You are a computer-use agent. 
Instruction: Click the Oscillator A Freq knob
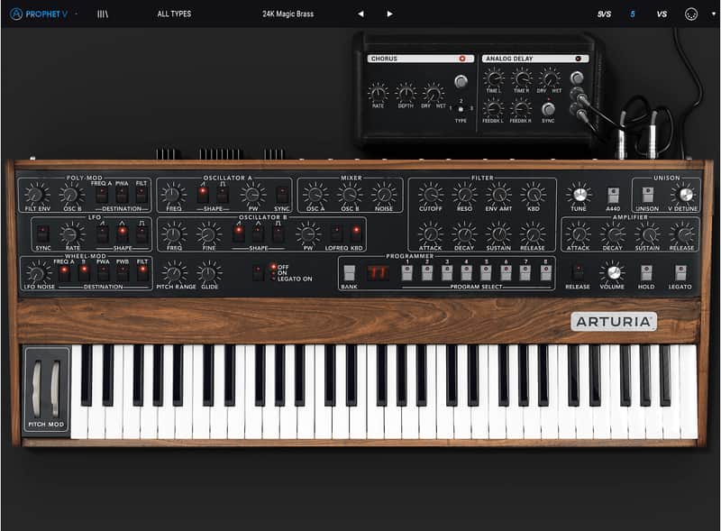171,195
